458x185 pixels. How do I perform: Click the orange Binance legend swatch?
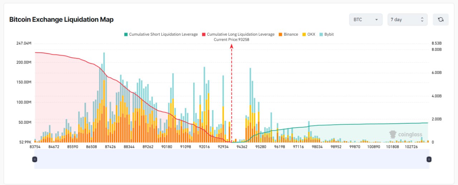coord(280,34)
